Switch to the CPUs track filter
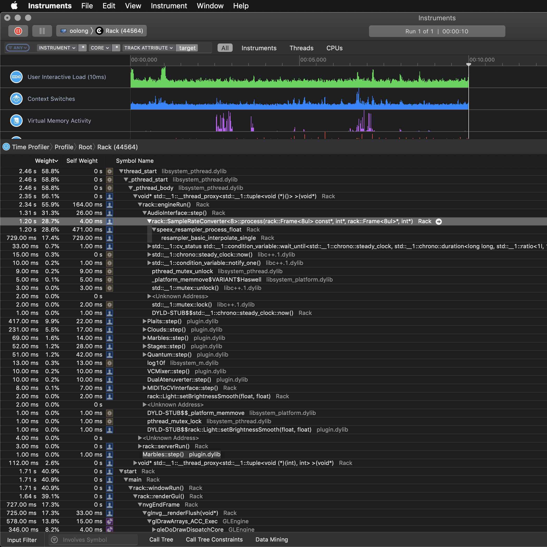Viewport: 547px width, 547px height. [x=334, y=48]
